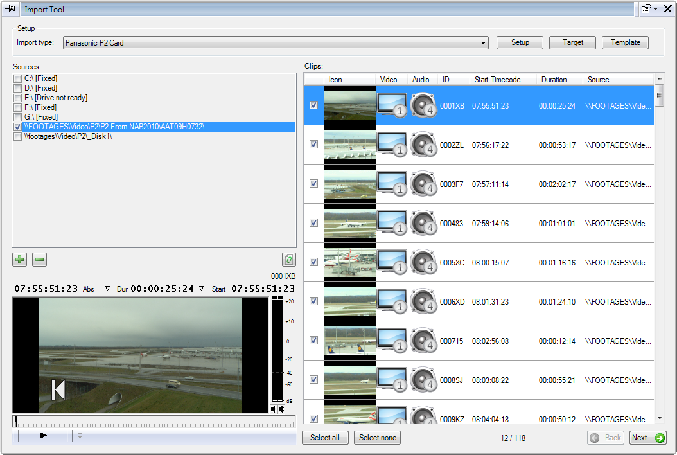Screen dimensions: 677x455
Task: Enable the D:\ [Fixed] source checkbox
Action: (x=18, y=88)
